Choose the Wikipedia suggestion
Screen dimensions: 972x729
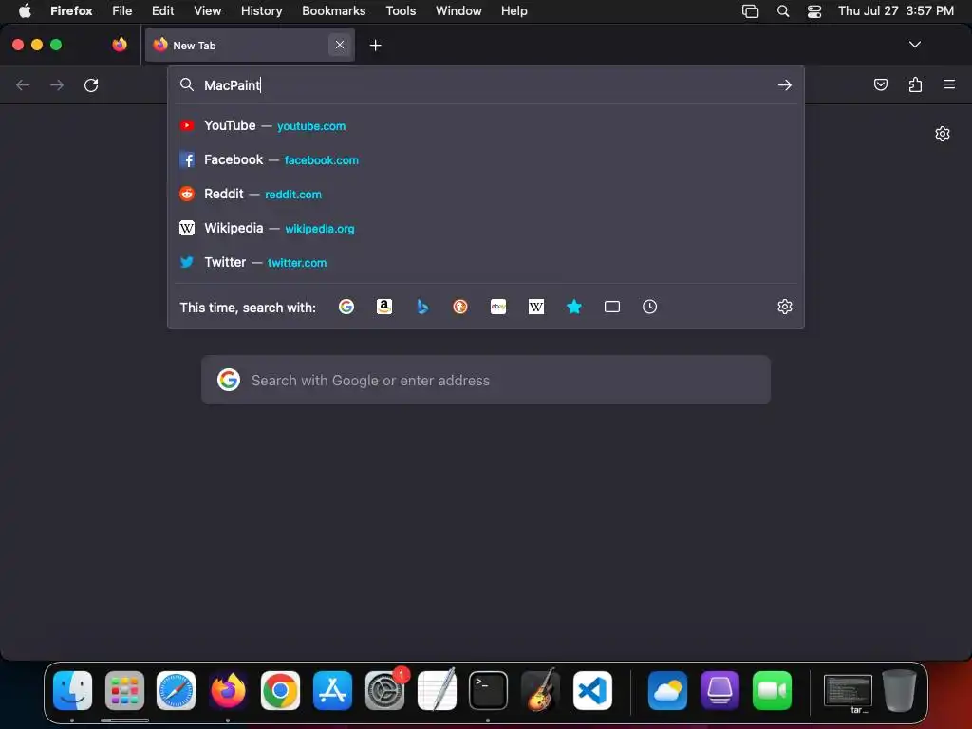pyautogui.click(x=486, y=228)
